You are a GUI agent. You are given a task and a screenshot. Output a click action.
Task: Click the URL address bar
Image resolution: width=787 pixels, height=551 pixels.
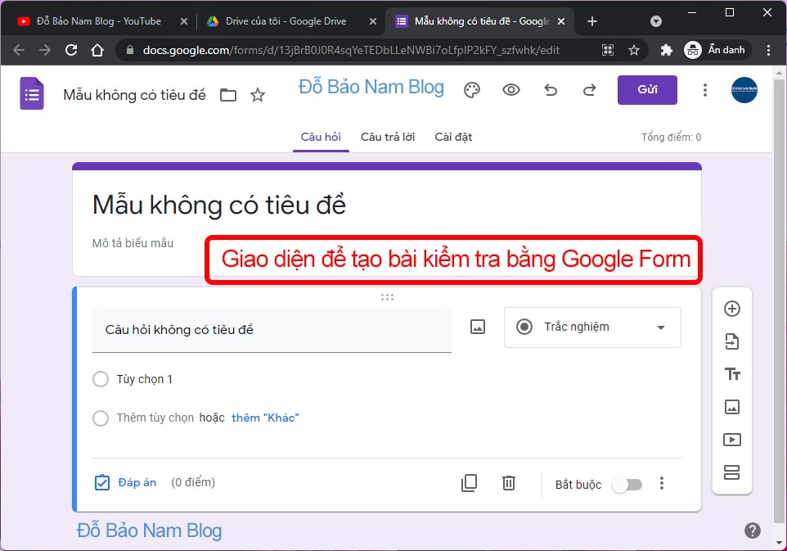(351, 50)
